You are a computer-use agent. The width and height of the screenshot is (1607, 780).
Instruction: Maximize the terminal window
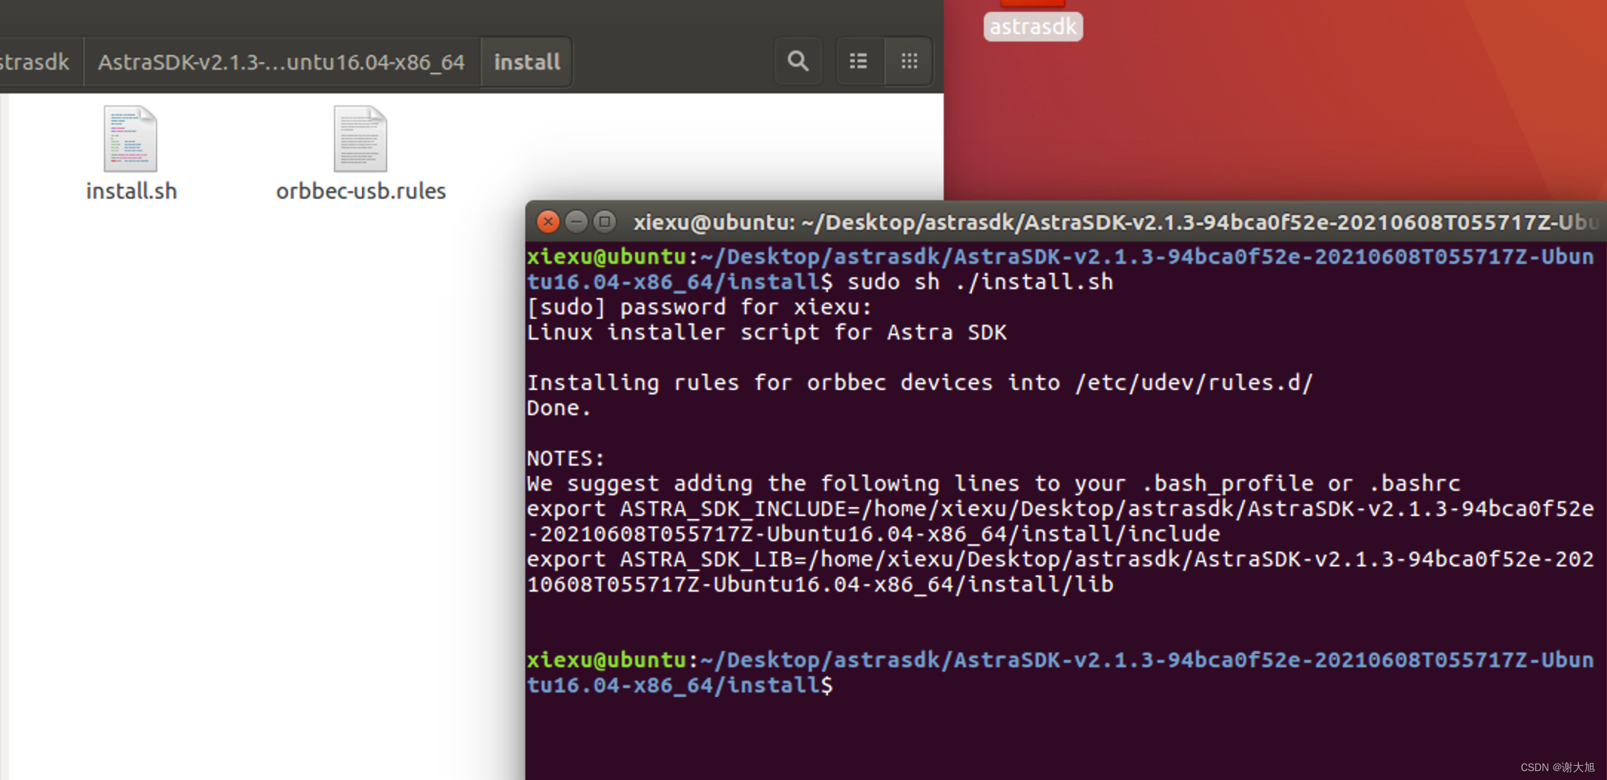(x=605, y=222)
